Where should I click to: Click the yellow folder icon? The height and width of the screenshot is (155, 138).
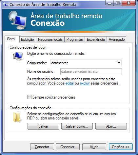click(17, 117)
